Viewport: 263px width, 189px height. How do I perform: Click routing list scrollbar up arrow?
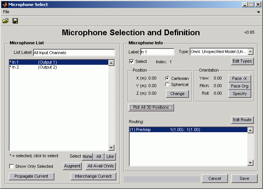250,130
